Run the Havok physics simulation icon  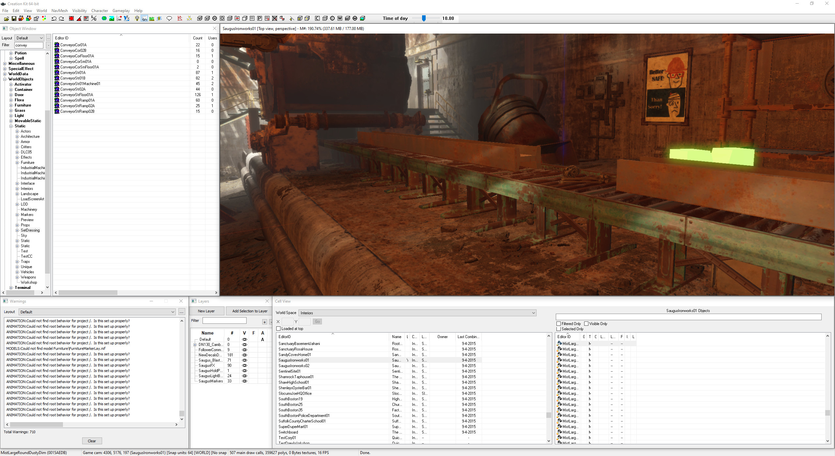(x=119, y=19)
